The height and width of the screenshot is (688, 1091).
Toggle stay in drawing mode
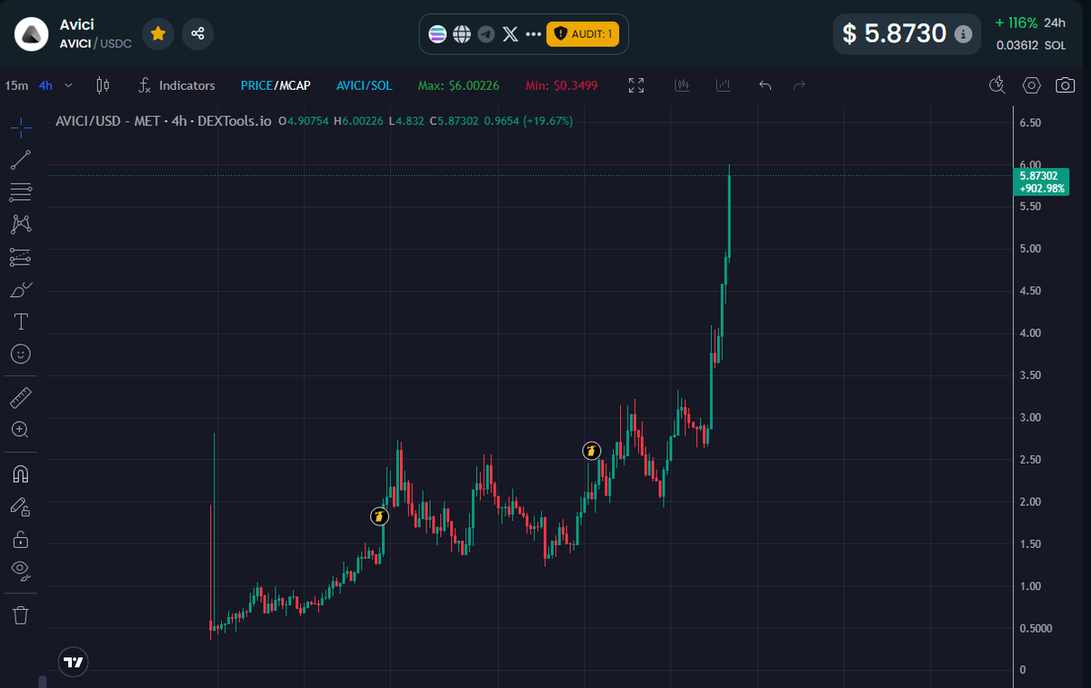pyautogui.click(x=21, y=506)
